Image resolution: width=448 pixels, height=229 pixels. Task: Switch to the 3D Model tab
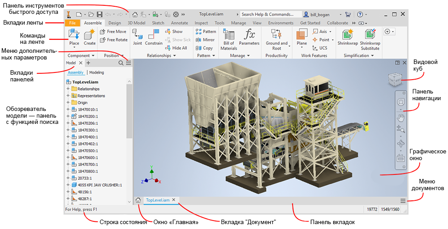coord(136,23)
